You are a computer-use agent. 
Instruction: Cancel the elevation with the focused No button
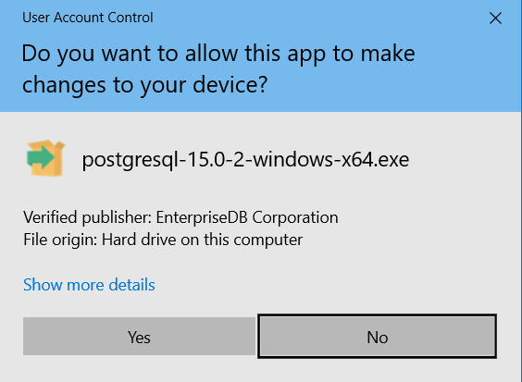pos(378,336)
